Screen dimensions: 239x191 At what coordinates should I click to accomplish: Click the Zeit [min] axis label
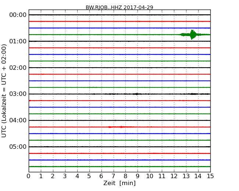(119, 183)
